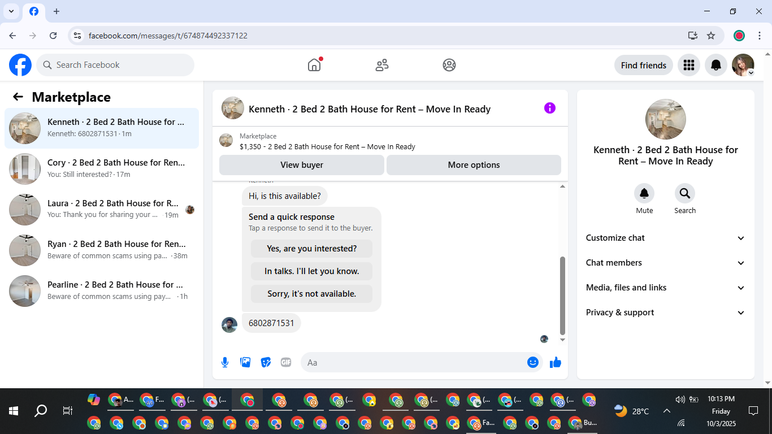Open the Pearline conversation
The height and width of the screenshot is (434, 772).
coord(102,291)
